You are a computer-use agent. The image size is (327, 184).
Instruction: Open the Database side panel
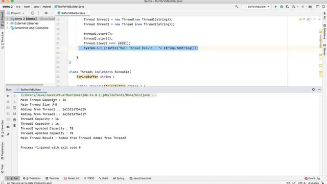click(324, 32)
